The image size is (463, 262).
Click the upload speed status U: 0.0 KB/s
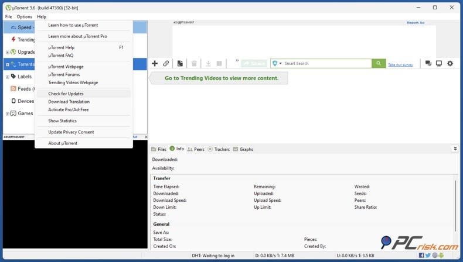[x=355, y=256]
